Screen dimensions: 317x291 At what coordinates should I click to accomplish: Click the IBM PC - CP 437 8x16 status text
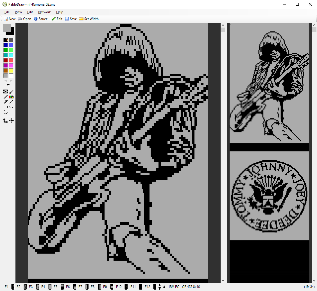coord(184,287)
